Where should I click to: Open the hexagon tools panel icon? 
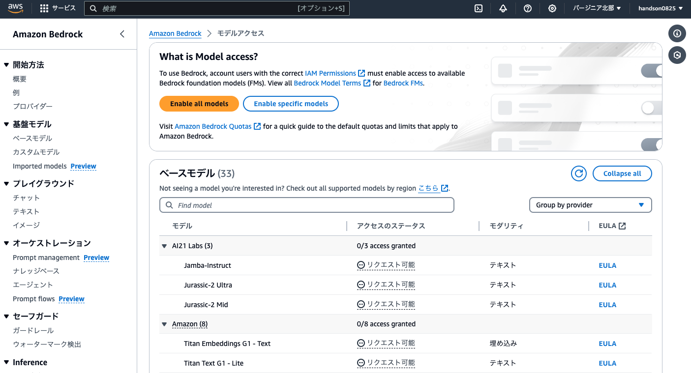[x=677, y=55]
